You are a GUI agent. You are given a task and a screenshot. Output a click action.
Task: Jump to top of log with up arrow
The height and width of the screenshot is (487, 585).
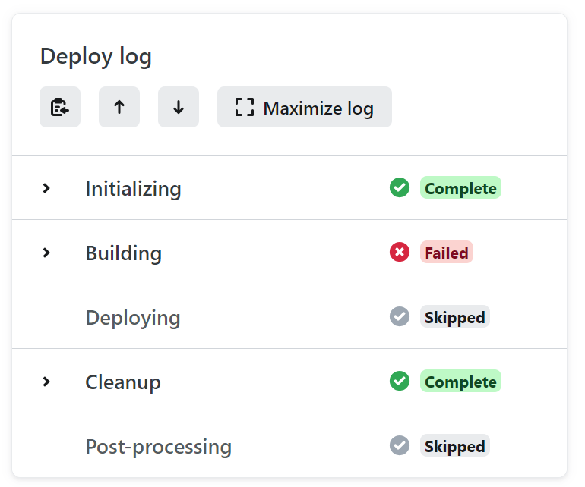(119, 107)
